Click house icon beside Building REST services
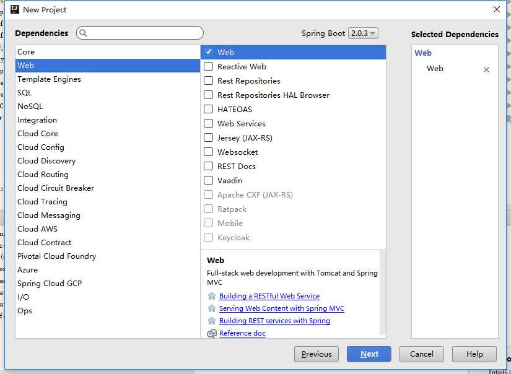This screenshot has width=511, height=374. [x=212, y=321]
